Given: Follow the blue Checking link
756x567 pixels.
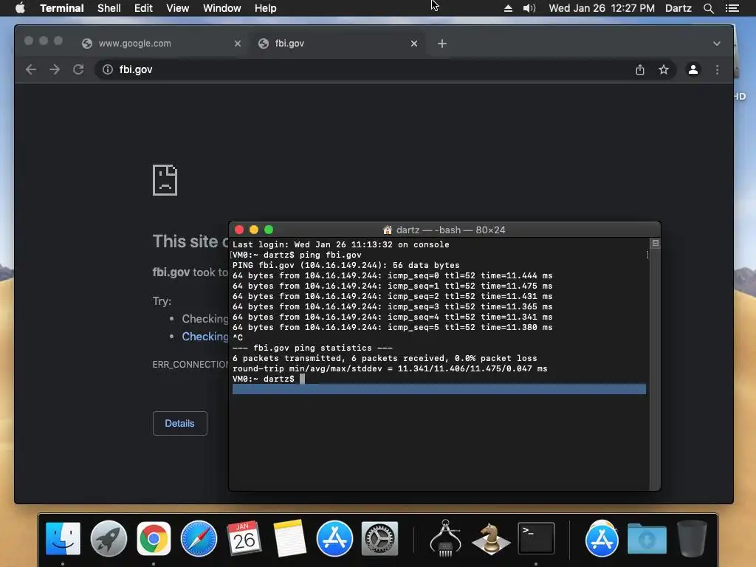Looking at the screenshot, I should pos(205,337).
